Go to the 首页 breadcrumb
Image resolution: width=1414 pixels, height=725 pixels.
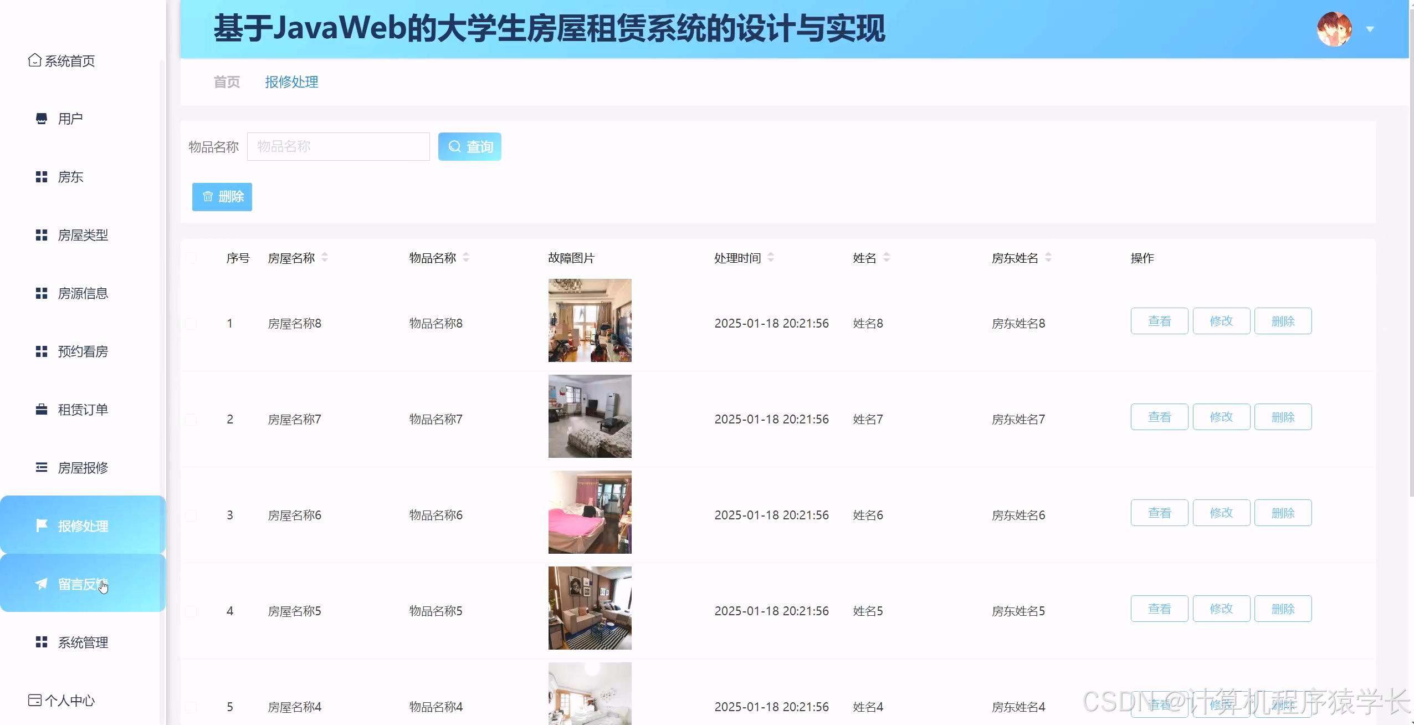coord(227,82)
